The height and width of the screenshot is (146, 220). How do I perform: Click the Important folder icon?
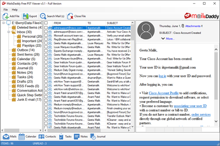(19, 41)
